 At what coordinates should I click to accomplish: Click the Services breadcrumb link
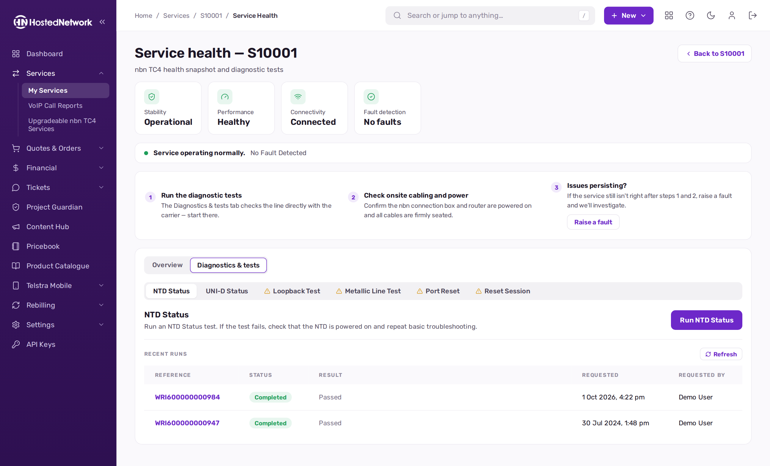176,16
